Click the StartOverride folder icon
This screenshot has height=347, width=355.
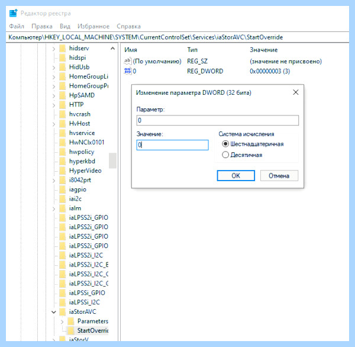coord(71,330)
